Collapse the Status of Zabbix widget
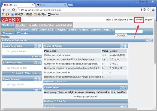 pyautogui.click(x=125, y=46)
